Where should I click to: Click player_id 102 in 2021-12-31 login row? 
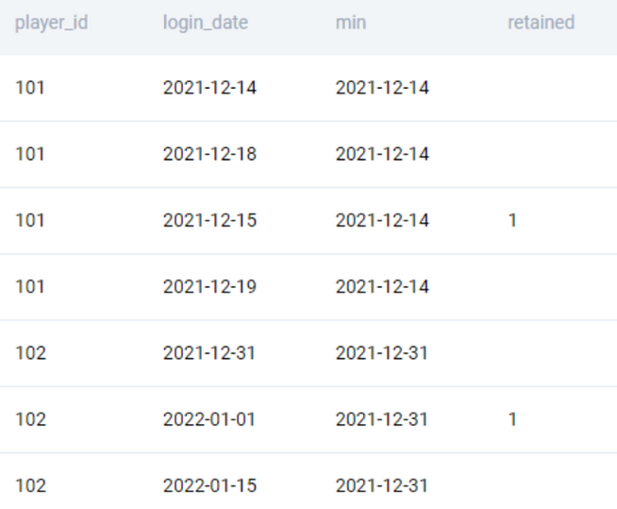point(31,353)
